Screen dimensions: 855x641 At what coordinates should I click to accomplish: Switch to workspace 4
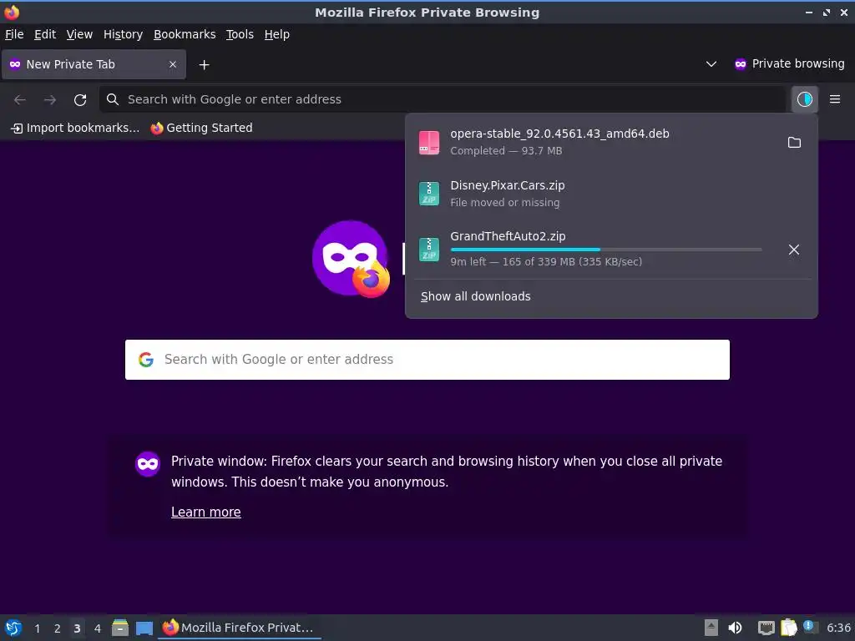(x=98, y=628)
